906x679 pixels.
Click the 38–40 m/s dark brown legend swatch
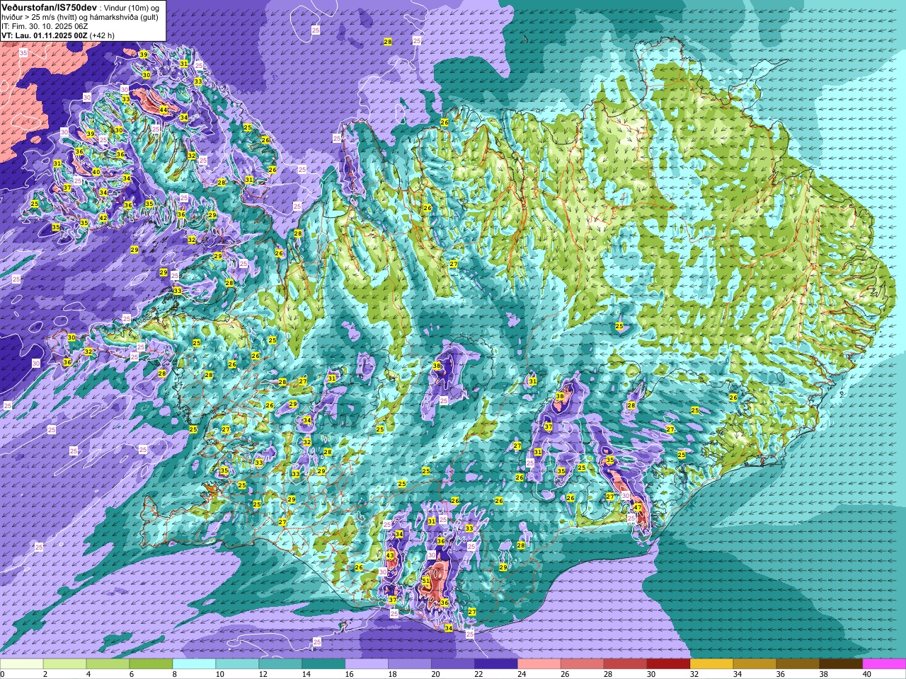(x=842, y=664)
